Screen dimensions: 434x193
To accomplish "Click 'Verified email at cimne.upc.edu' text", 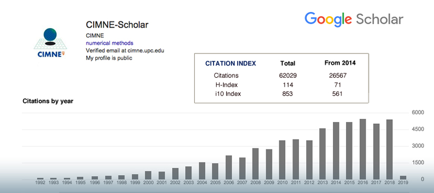I will pyautogui.click(x=125, y=50).
